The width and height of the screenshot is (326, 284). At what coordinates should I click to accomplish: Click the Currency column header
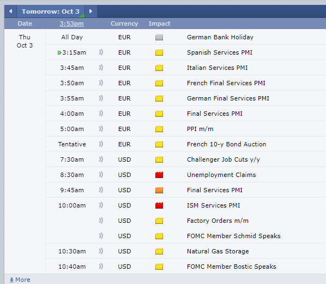tap(124, 23)
